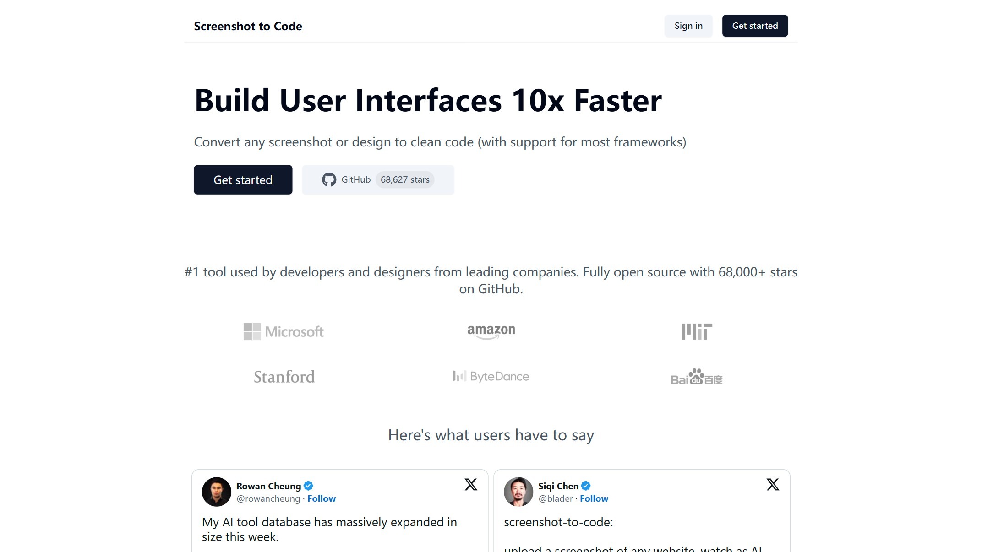Viewport: 982px width, 552px height.
Task: Follow Rowan Cheung
Action: click(321, 498)
